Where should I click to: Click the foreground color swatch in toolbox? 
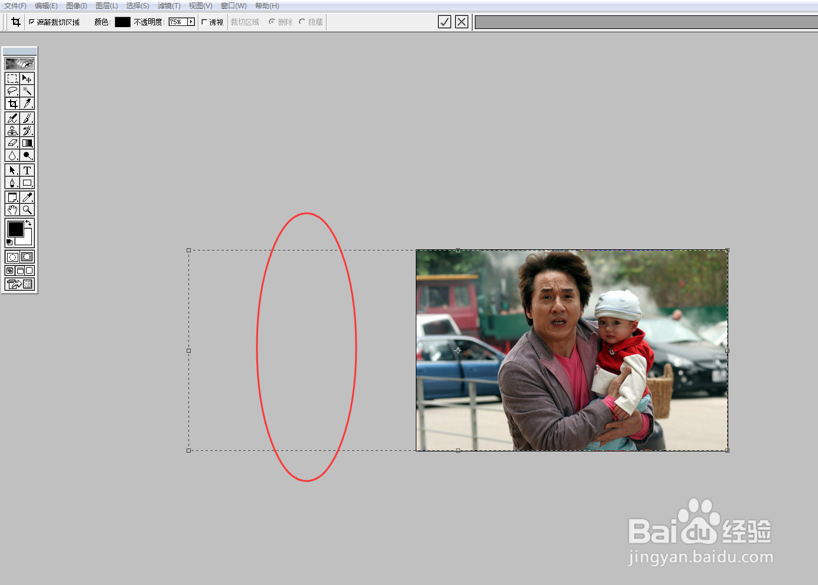tap(15, 229)
